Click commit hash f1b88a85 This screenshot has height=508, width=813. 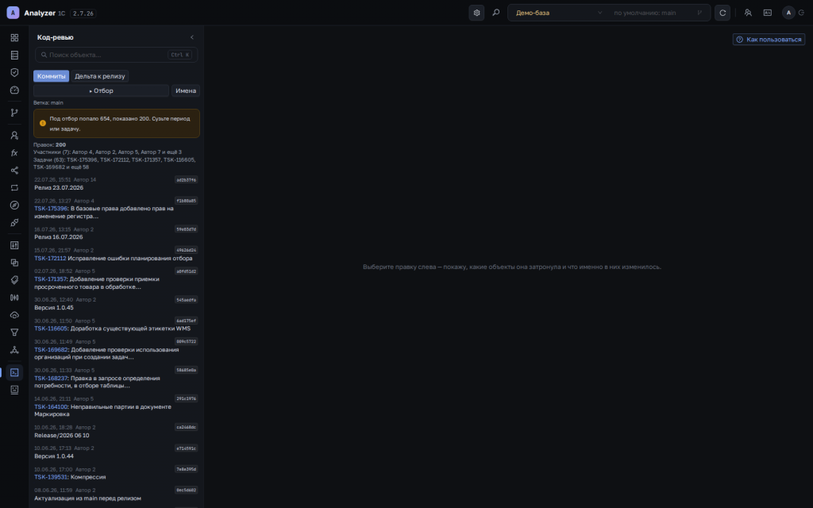(186, 201)
